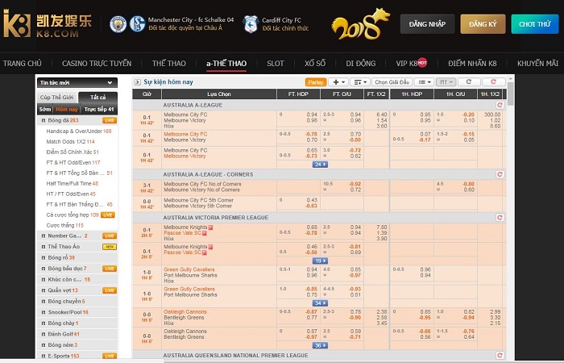The height and width of the screenshot is (363, 564).
Task: Toggle the Parlay betting mode
Action: click(316, 82)
